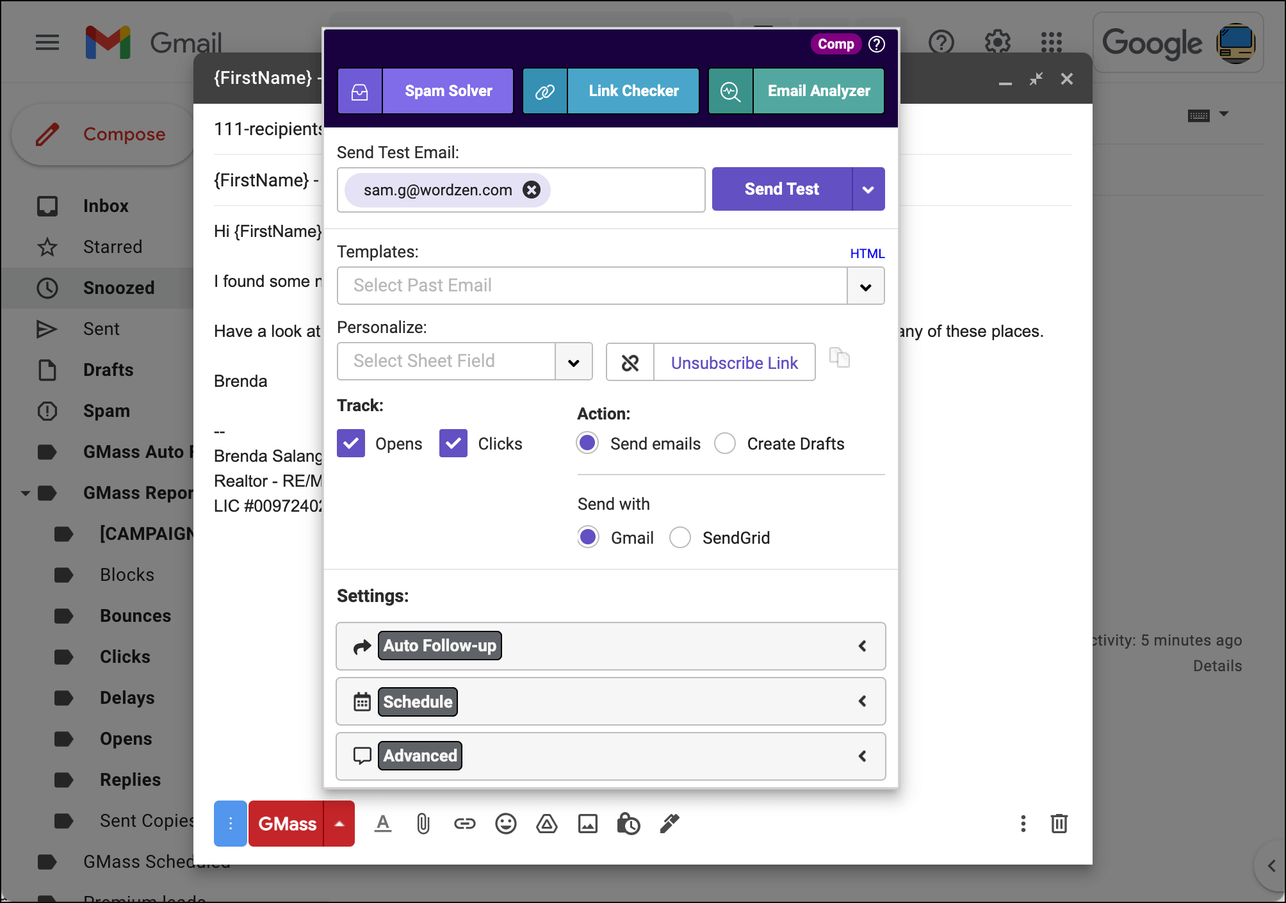The height and width of the screenshot is (903, 1286).
Task: Open the Inbox folder
Action: [x=106, y=206]
